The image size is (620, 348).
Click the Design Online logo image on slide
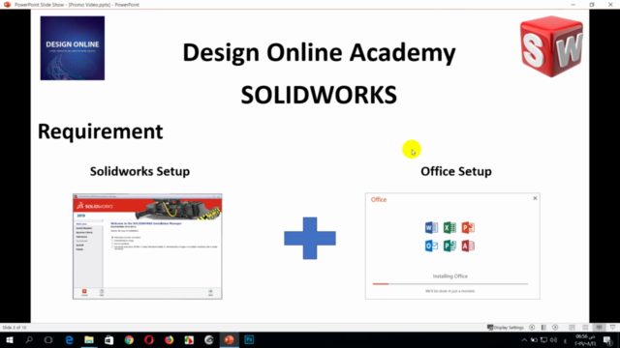click(x=73, y=48)
